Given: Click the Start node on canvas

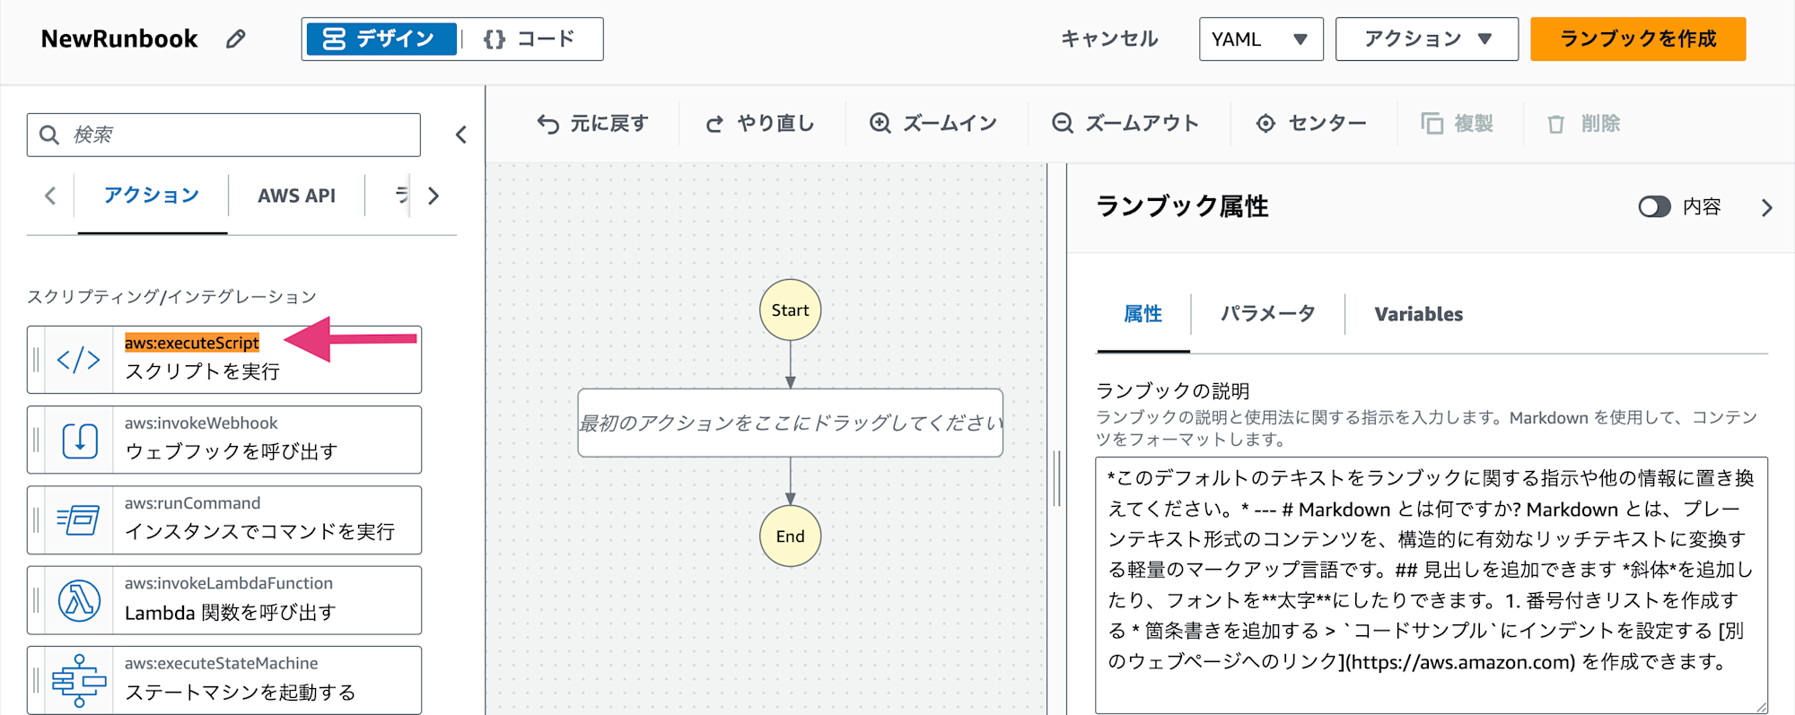Looking at the screenshot, I should point(790,310).
